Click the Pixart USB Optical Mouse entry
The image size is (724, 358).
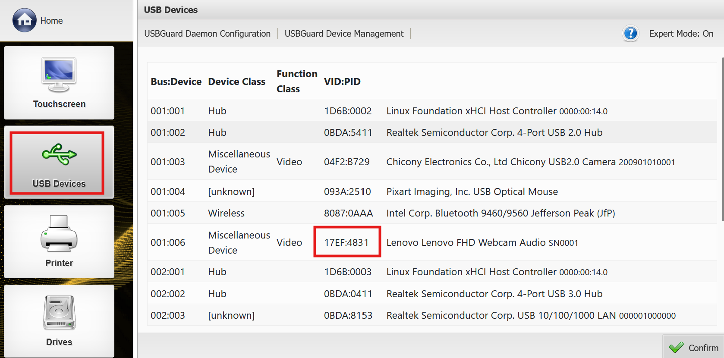coord(472,192)
